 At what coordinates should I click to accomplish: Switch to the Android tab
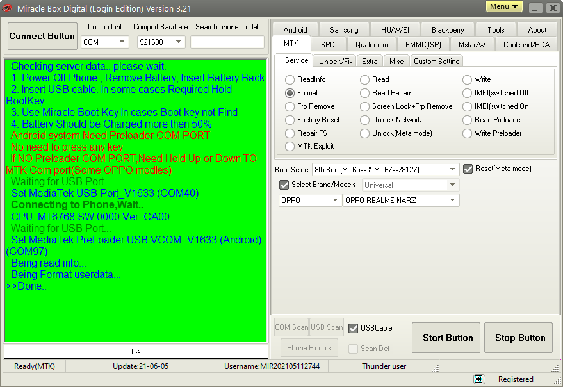click(x=295, y=30)
